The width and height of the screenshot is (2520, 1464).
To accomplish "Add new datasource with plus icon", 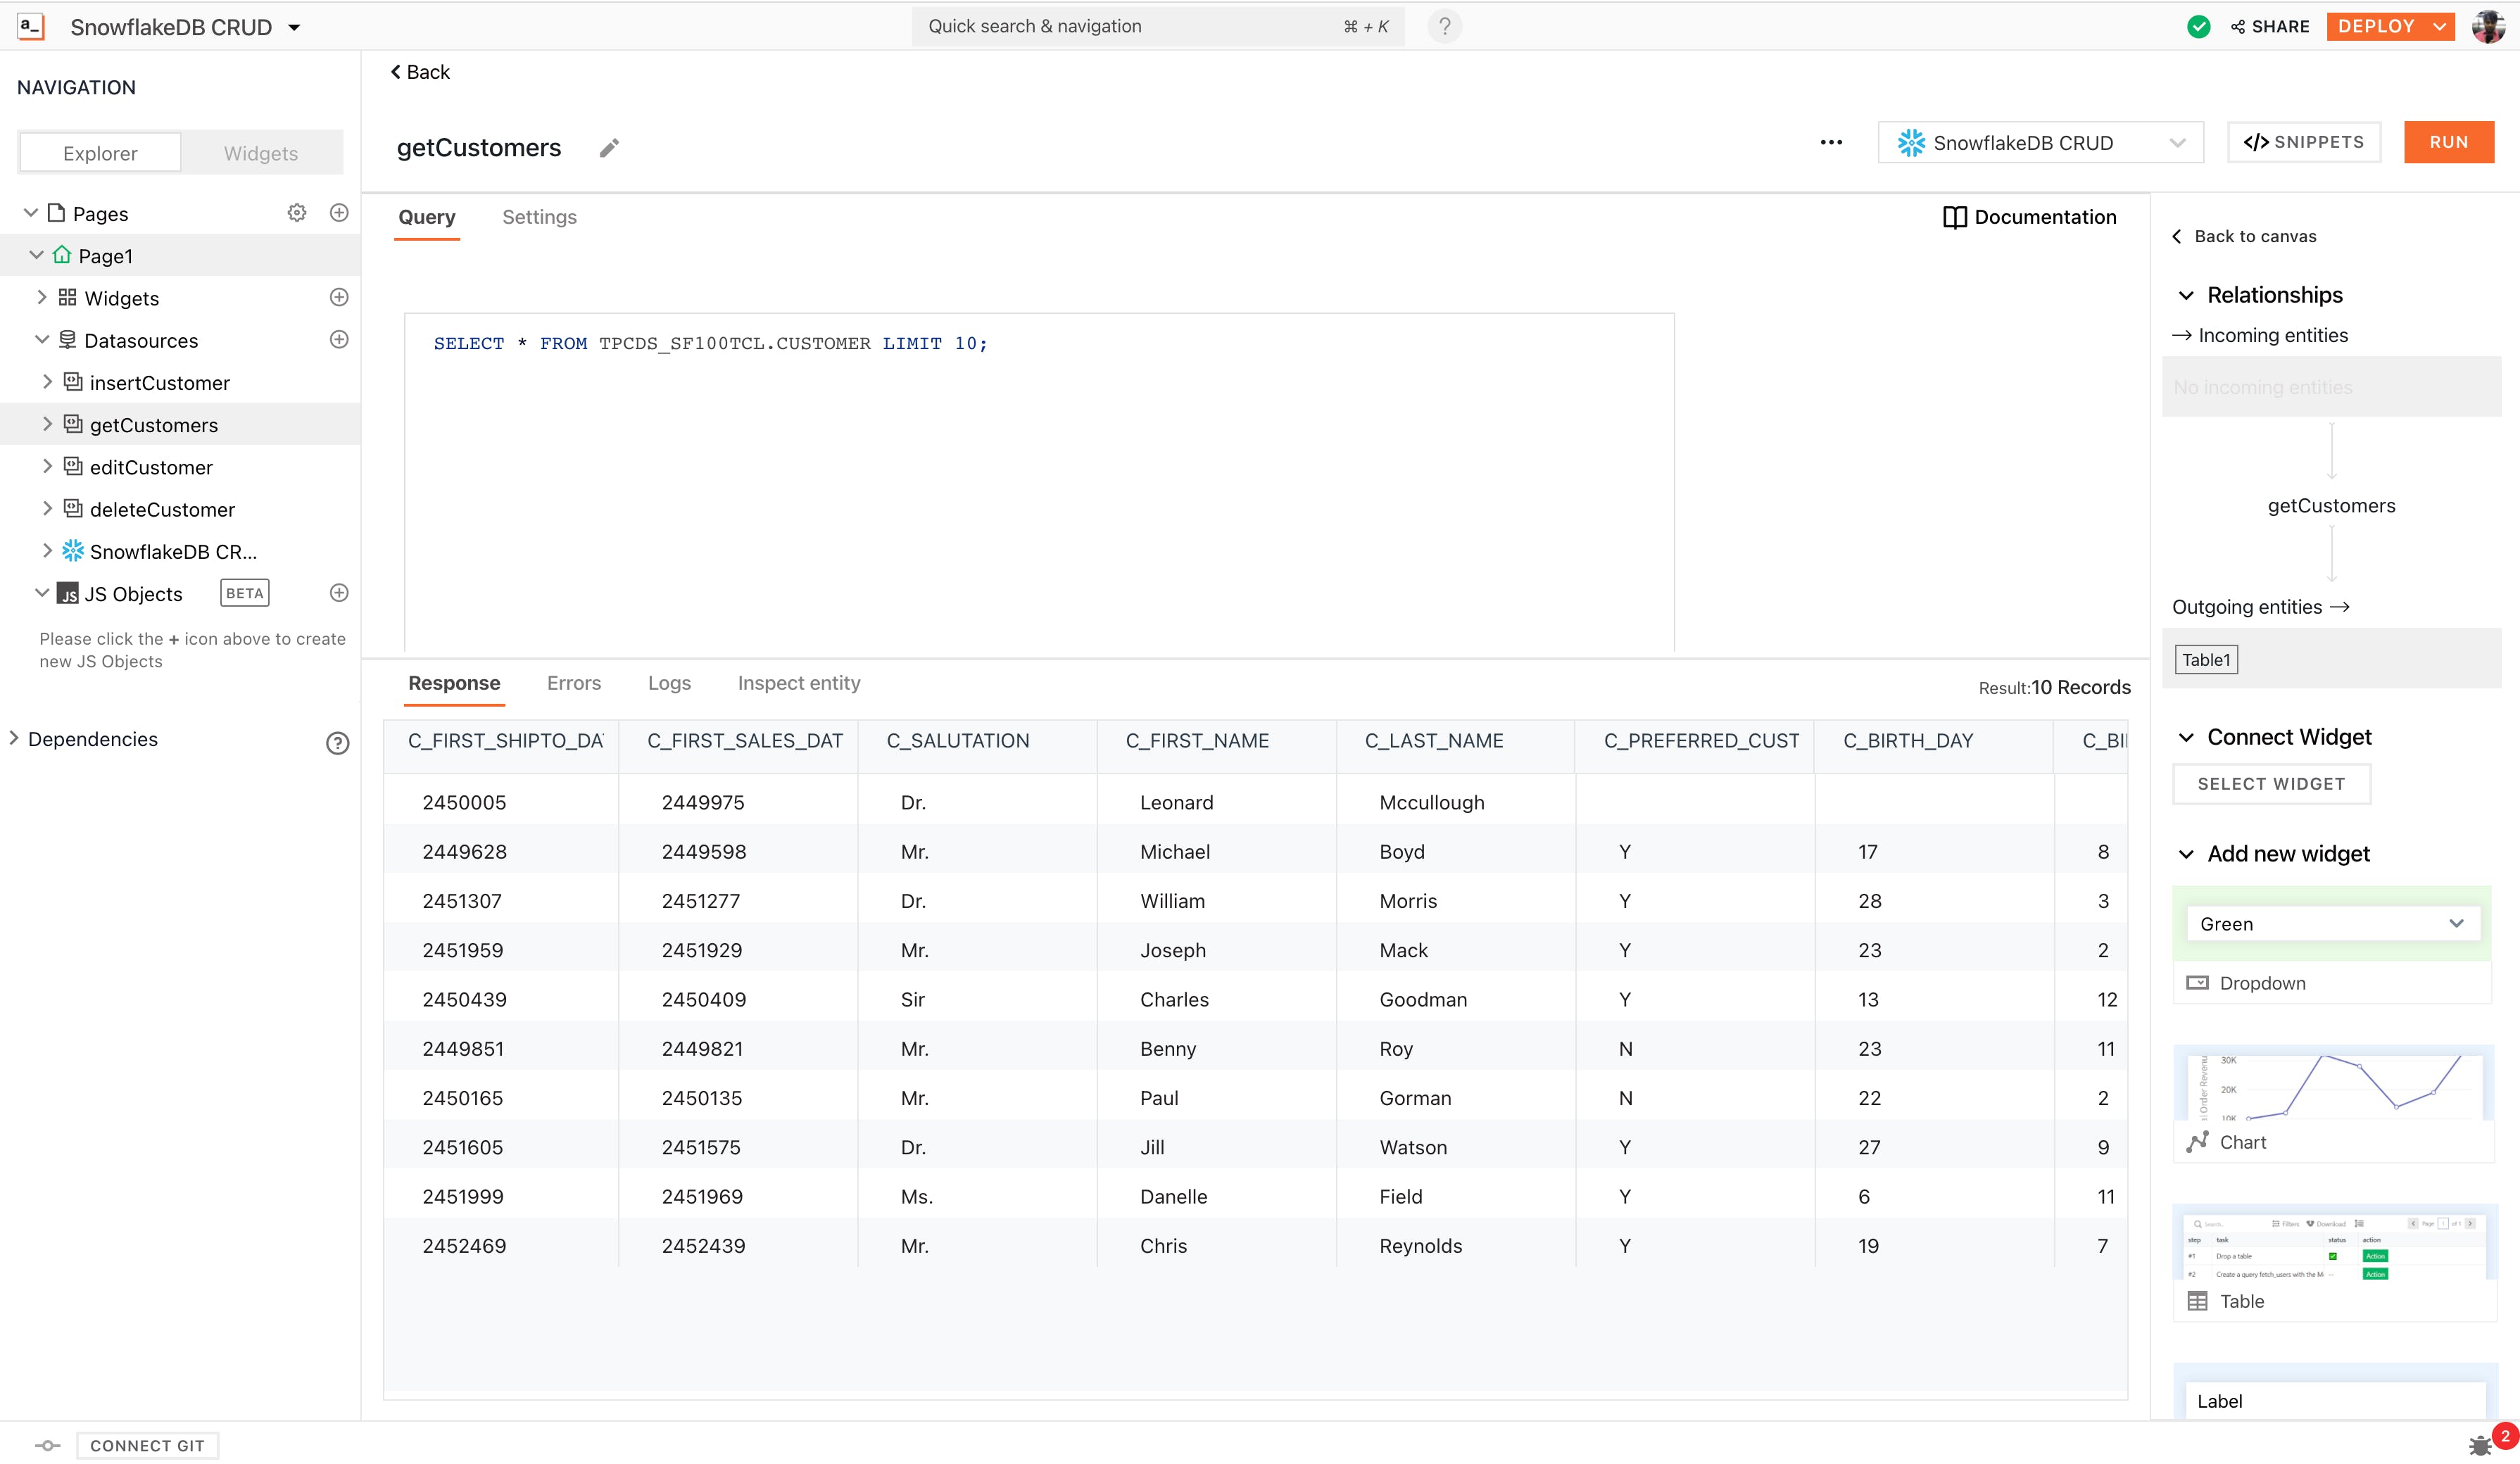I will click(x=339, y=340).
